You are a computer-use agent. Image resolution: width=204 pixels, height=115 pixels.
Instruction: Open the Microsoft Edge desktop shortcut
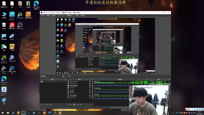coord(4,80)
